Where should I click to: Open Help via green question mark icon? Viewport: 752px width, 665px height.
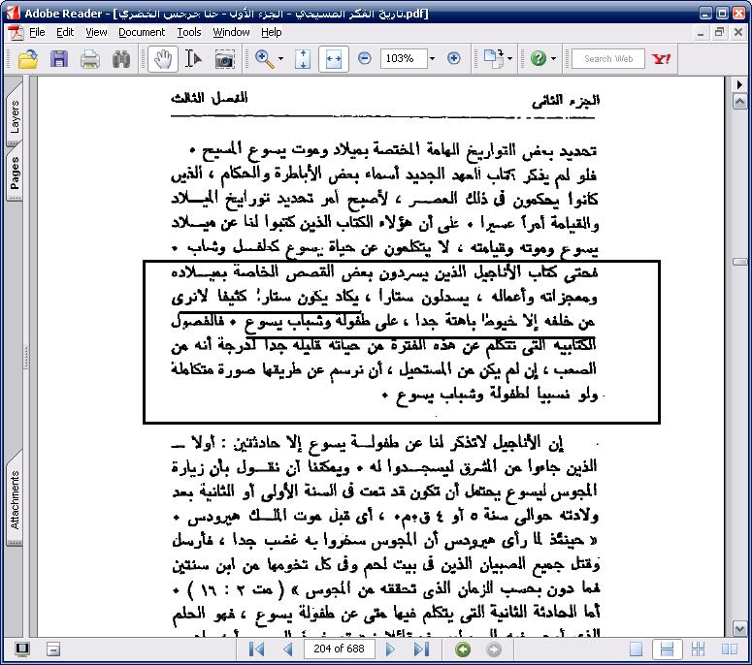(x=539, y=58)
